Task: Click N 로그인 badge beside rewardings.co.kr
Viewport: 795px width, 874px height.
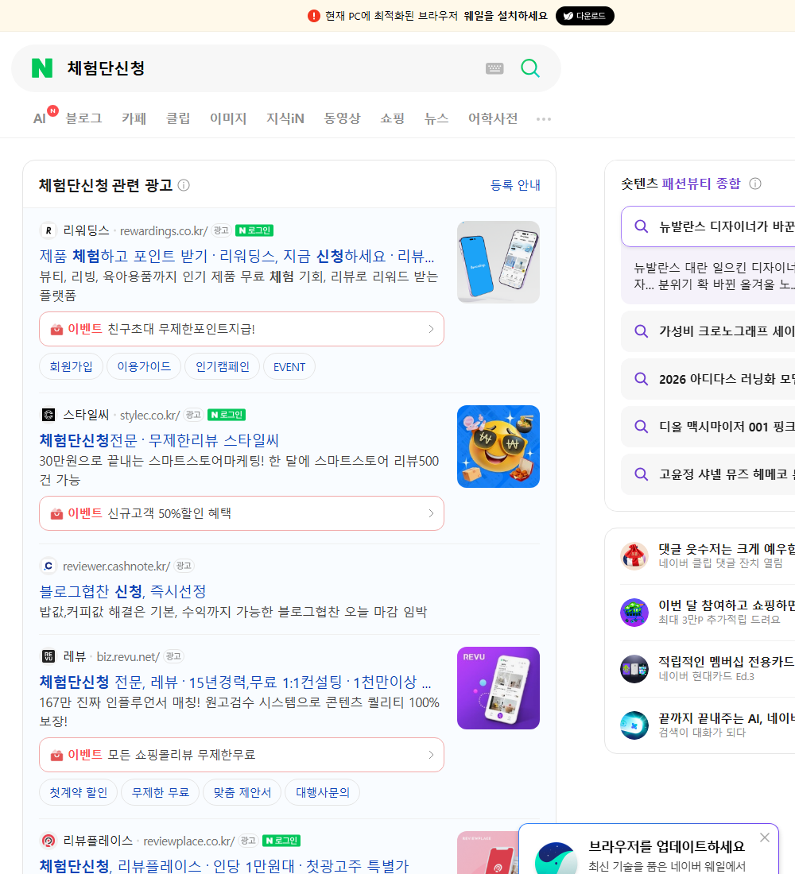Action: point(254,230)
